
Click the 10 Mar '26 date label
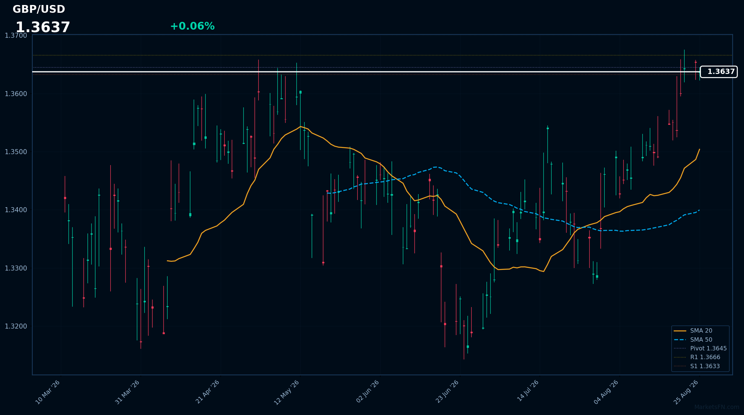point(48,392)
